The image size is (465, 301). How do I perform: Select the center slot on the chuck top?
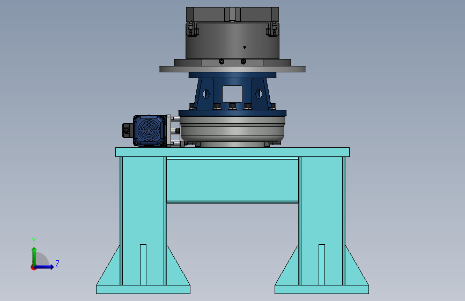232,14
